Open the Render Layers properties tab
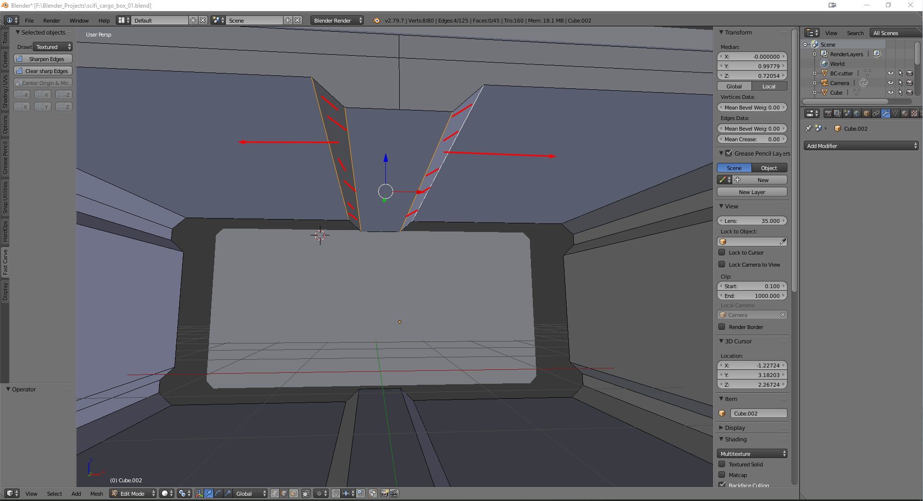The height and width of the screenshot is (501, 923). tap(837, 113)
